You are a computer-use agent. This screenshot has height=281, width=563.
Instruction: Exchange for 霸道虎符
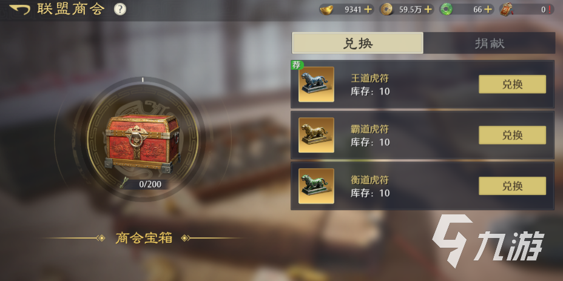(x=513, y=135)
